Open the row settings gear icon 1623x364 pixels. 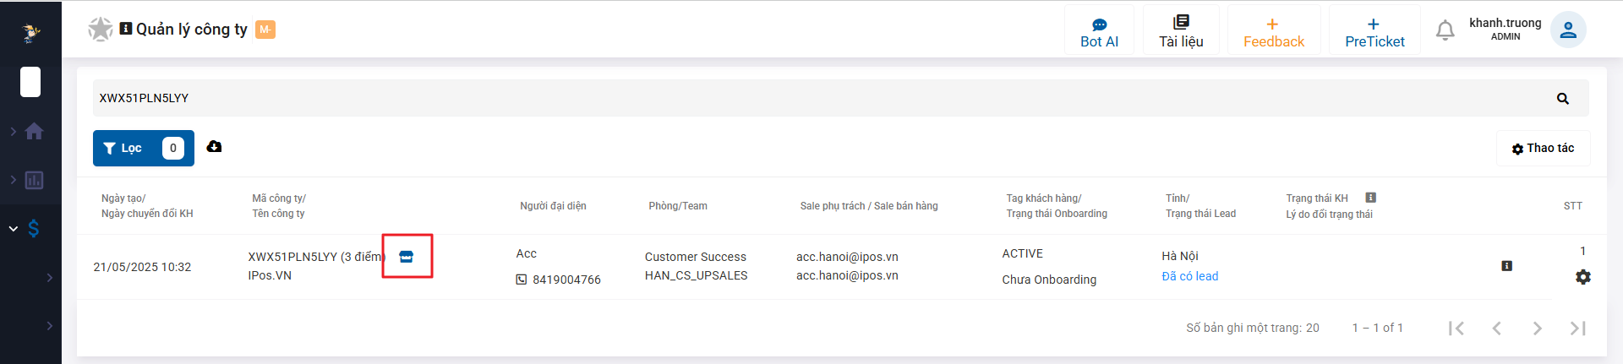(x=1583, y=277)
